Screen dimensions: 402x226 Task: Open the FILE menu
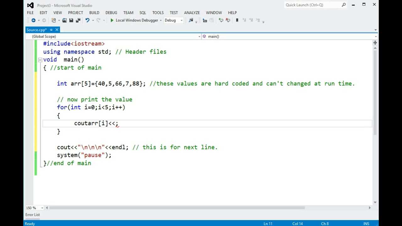(30, 13)
